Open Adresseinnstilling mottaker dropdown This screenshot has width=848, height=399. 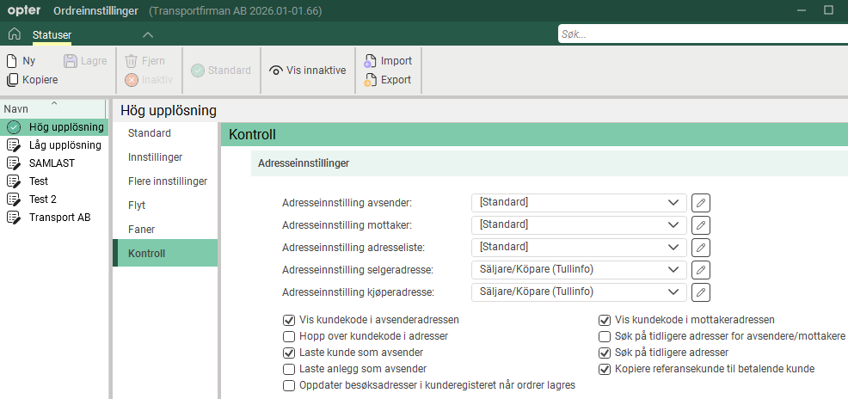click(x=579, y=225)
